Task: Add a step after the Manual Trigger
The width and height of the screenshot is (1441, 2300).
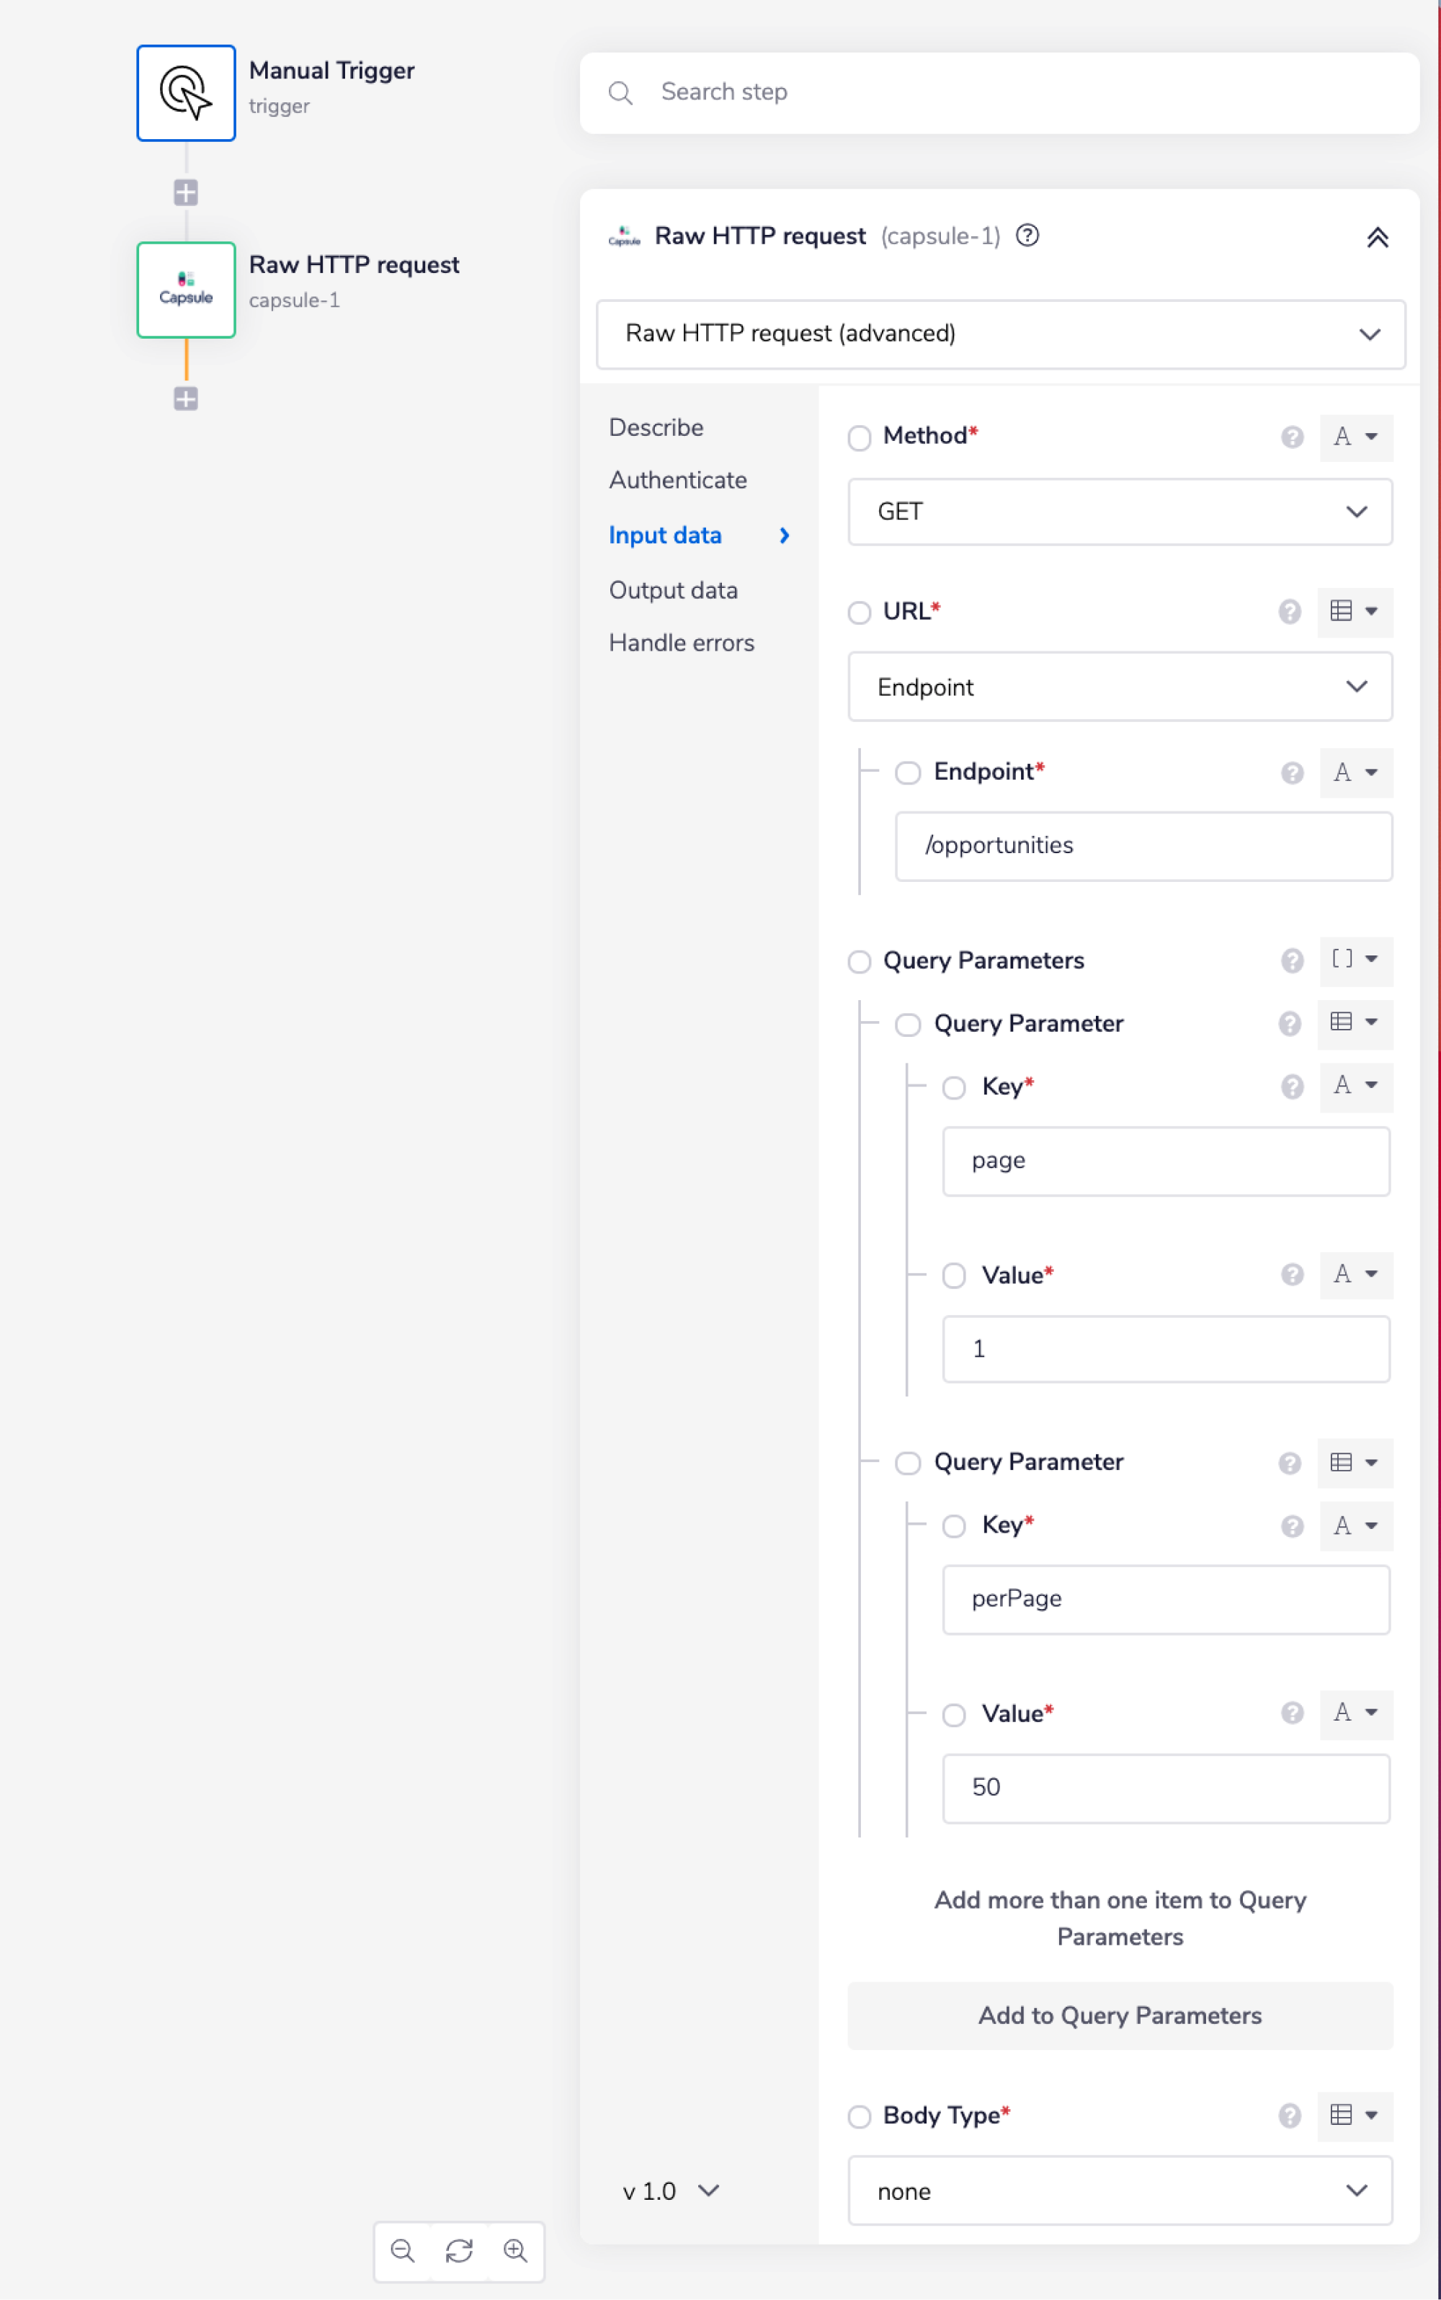Action: [x=186, y=192]
